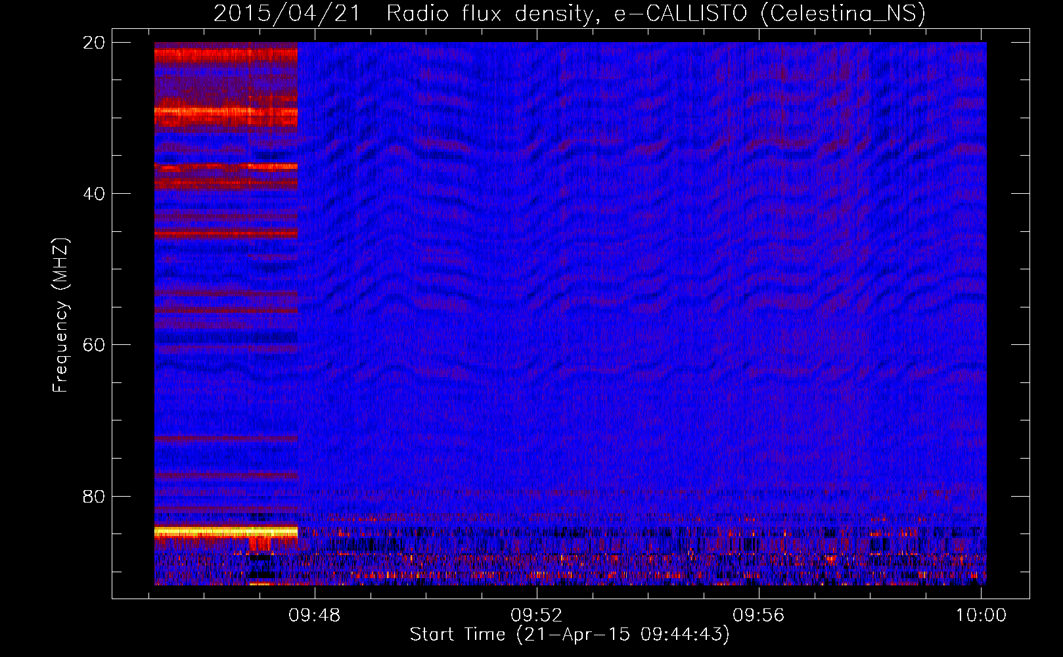The height and width of the screenshot is (657, 1063).
Task: Click the 09:52 time tick label
Action: click(x=537, y=615)
